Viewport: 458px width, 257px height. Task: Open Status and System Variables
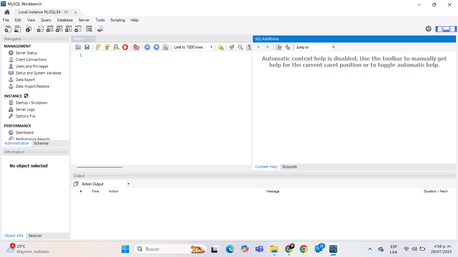(39, 73)
